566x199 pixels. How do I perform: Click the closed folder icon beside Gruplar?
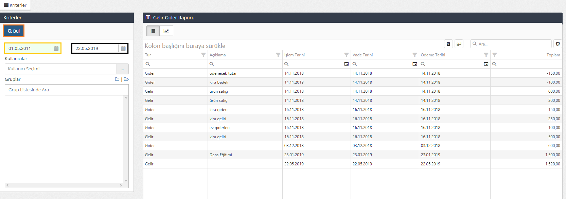pyautogui.click(x=117, y=79)
